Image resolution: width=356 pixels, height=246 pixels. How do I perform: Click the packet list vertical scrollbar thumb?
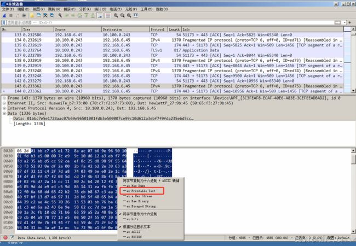coord(353,33)
